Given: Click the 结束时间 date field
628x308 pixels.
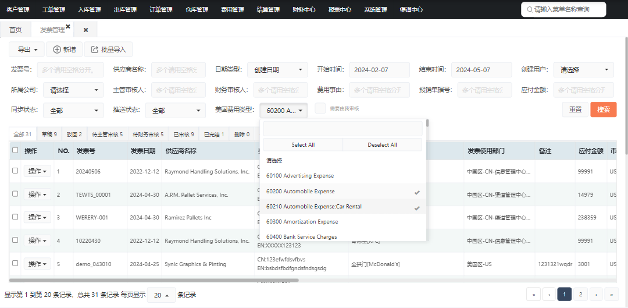Looking at the screenshot, I should pos(482,70).
